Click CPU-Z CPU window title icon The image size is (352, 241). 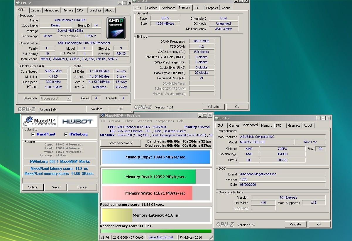(18, 3)
